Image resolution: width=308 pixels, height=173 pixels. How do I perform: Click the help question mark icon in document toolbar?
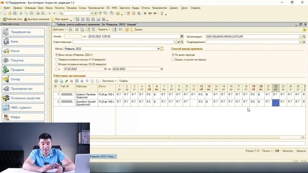pos(127,30)
